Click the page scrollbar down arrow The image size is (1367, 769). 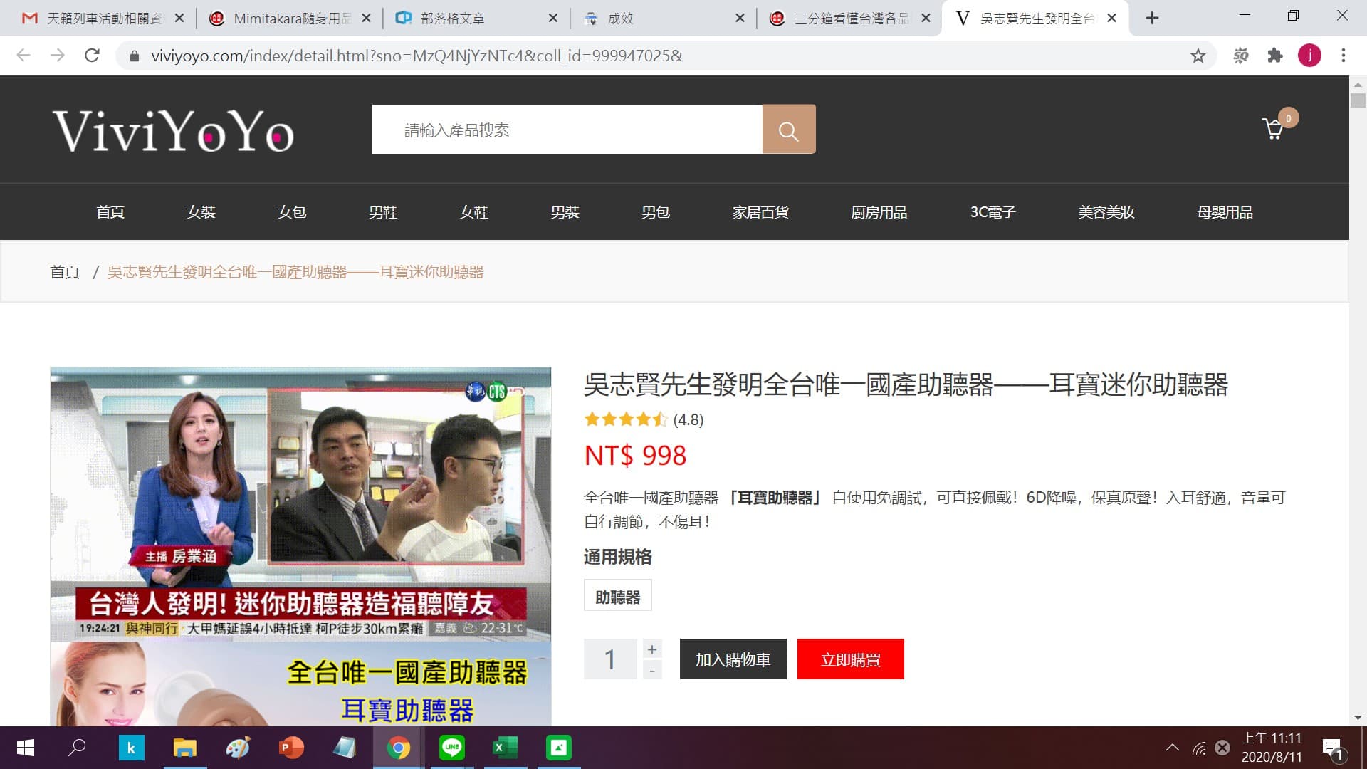(1358, 717)
